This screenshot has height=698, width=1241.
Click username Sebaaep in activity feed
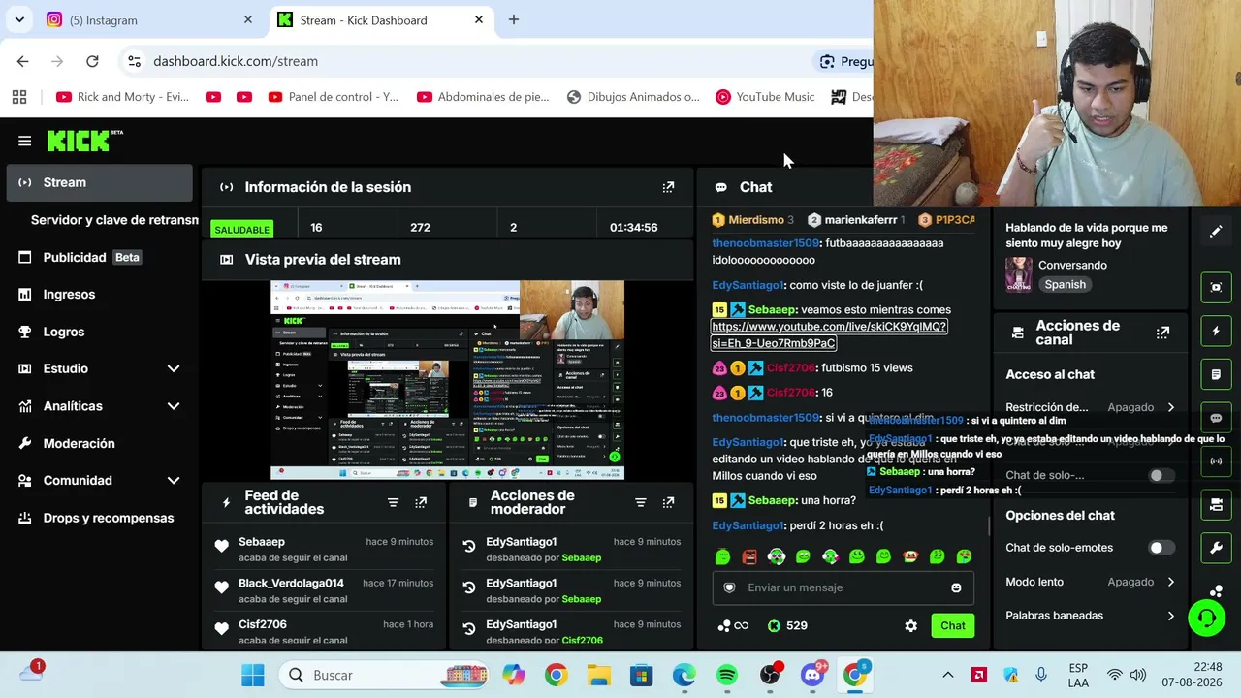tap(262, 542)
